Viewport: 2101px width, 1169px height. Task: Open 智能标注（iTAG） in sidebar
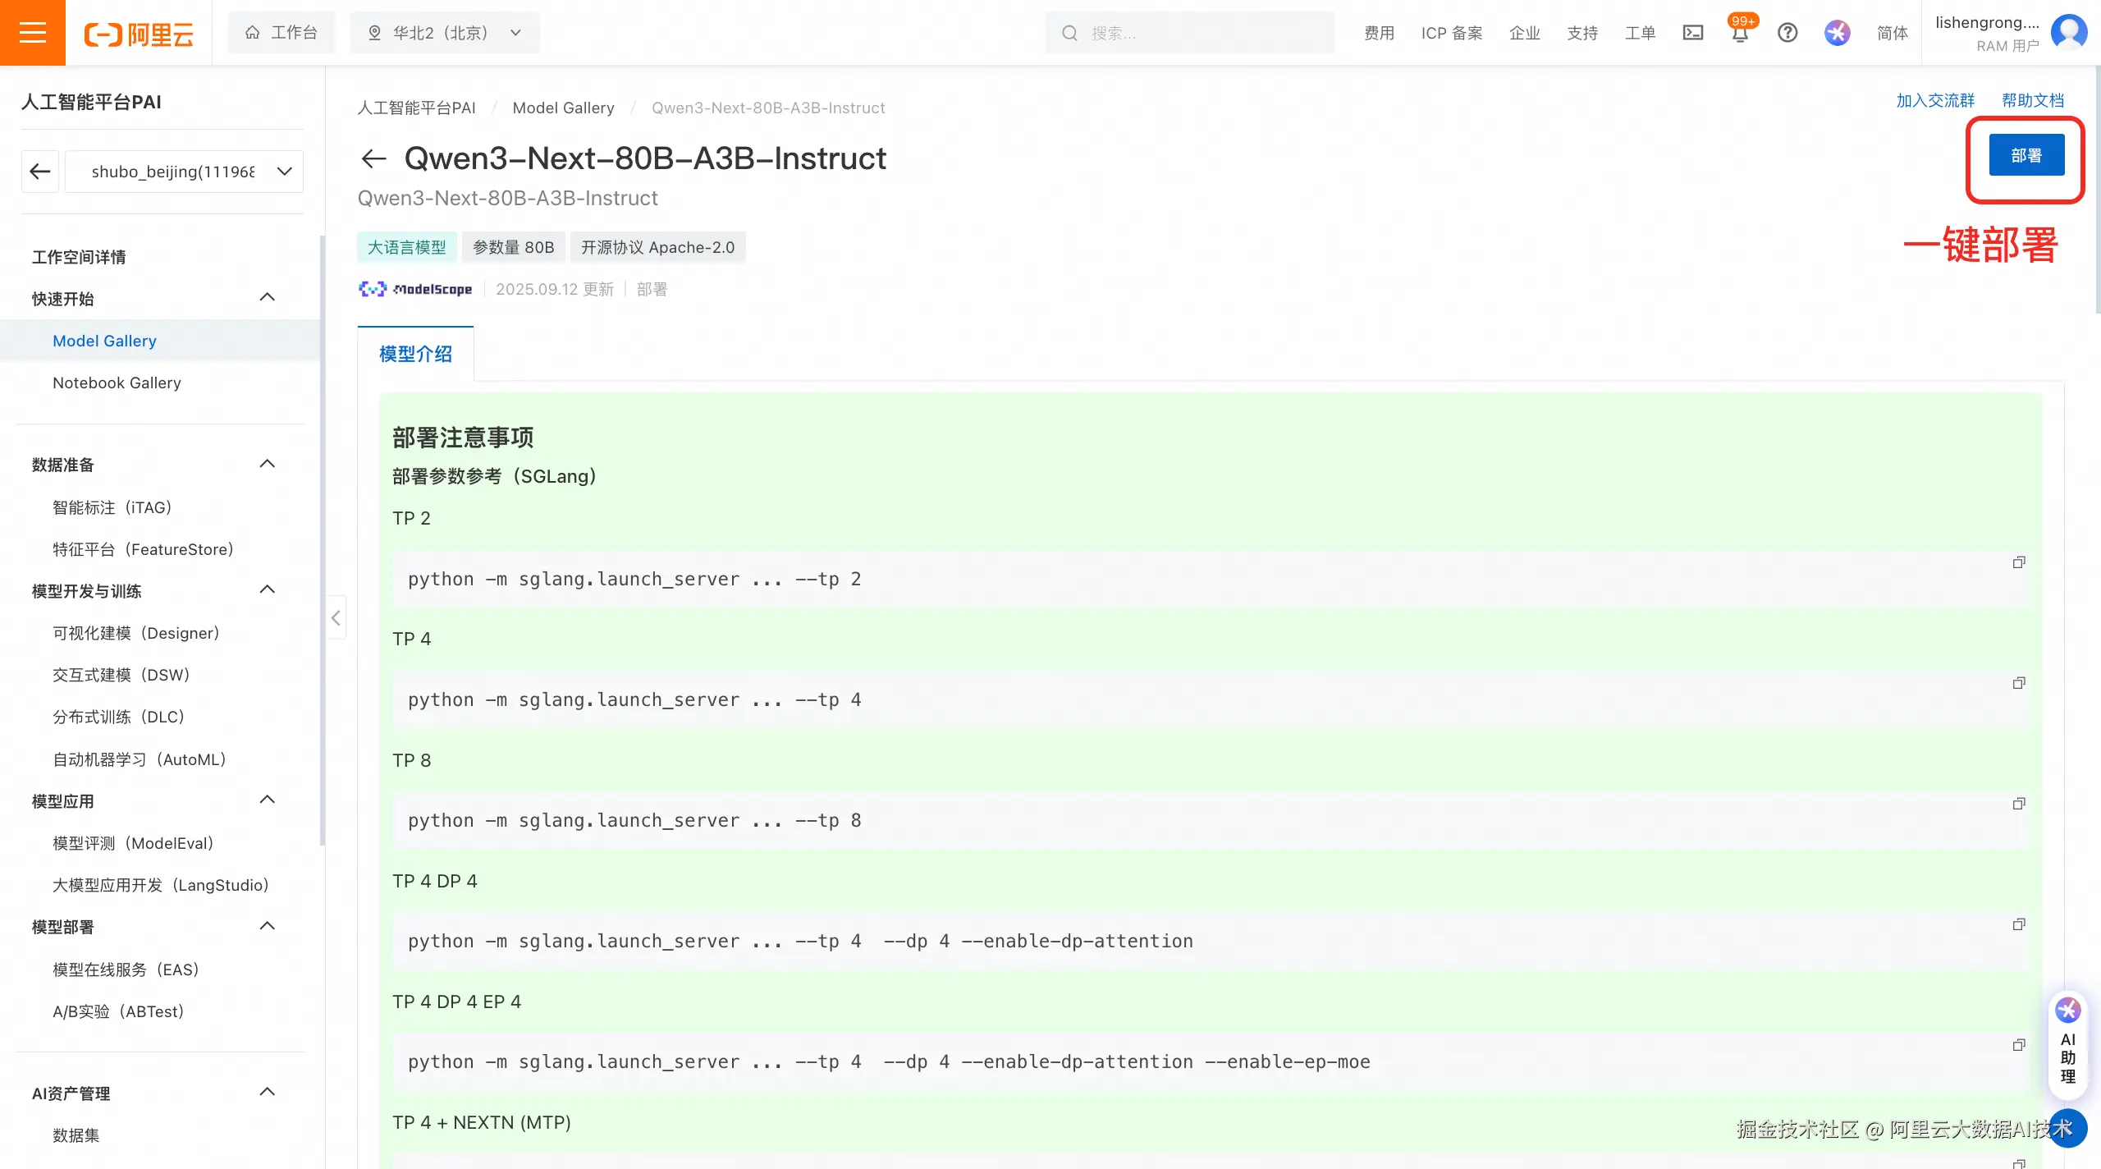(x=112, y=508)
